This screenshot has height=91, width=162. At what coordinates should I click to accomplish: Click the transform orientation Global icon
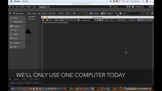coord(50,13)
